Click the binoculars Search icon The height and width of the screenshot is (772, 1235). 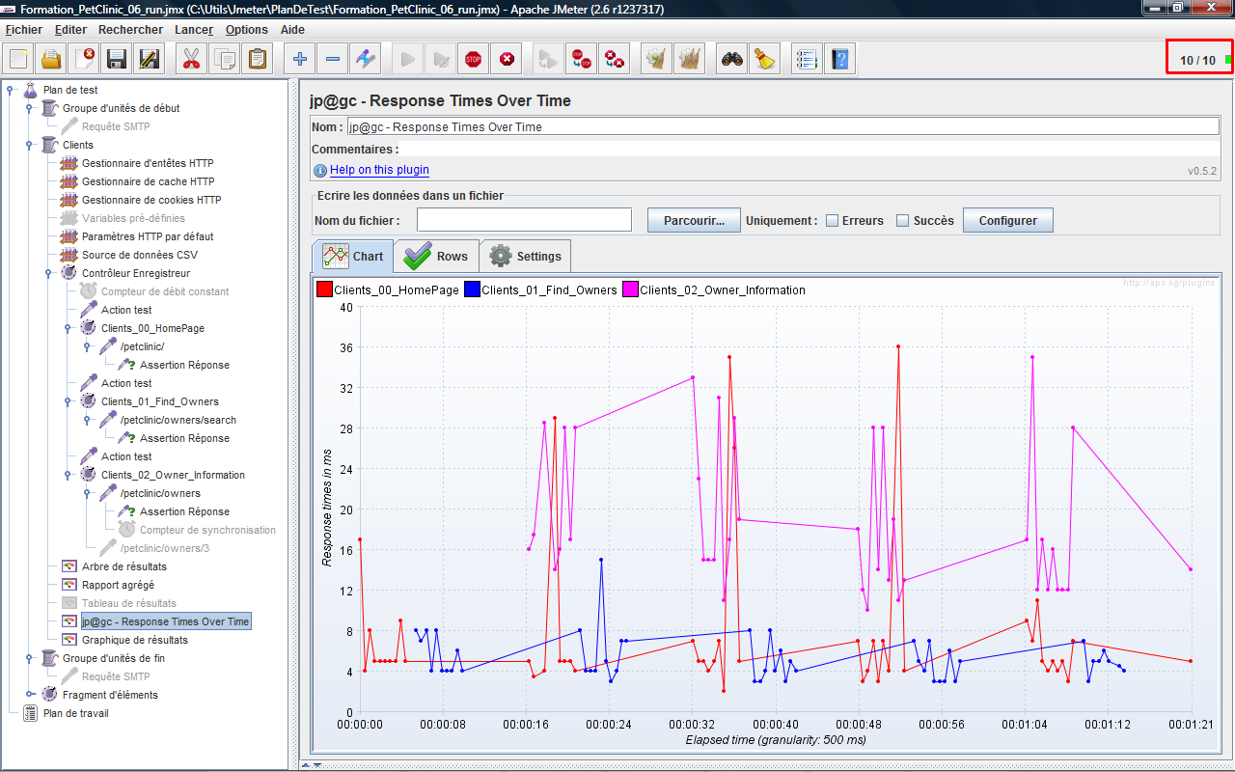click(732, 60)
